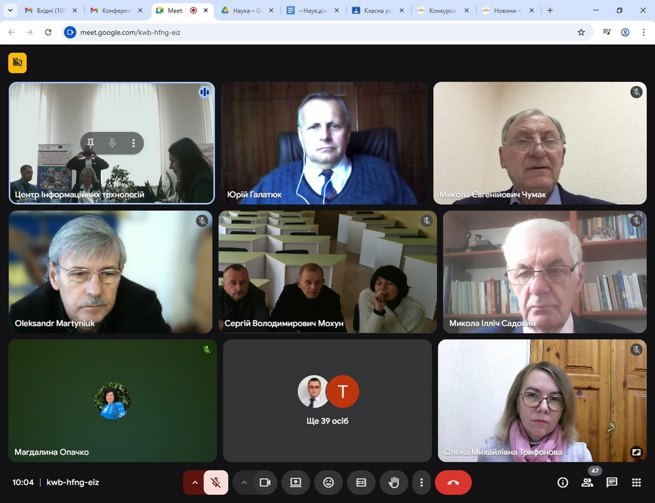
Task: Open the activities grid panel
Action: pyautogui.click(x=636, y=483)
